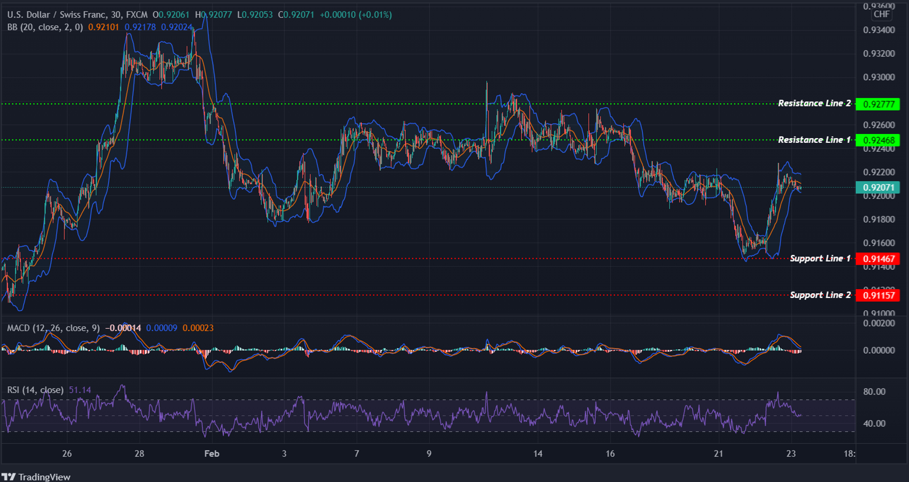
Task: Select the Resistance Line 2 price label 0.92777
Action: coord(877,104)
